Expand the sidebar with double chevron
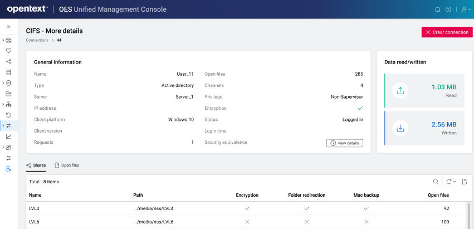474x229 pixels. tap(8, 26)
